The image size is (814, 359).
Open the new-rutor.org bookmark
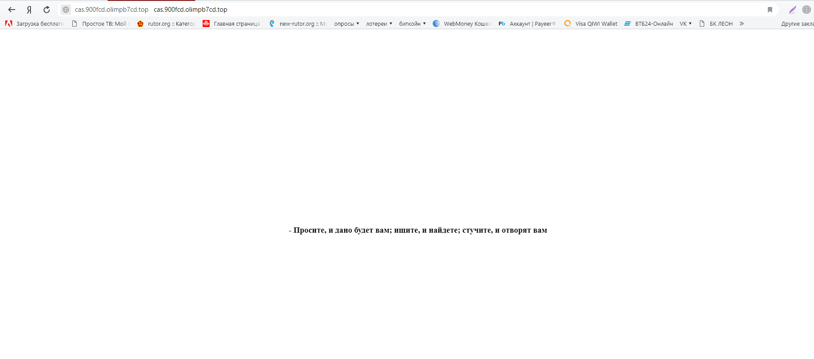click(x=298, y=24)
